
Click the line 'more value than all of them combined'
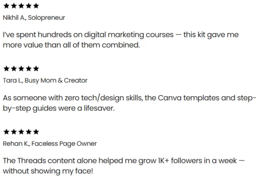(x=71, y=45)
